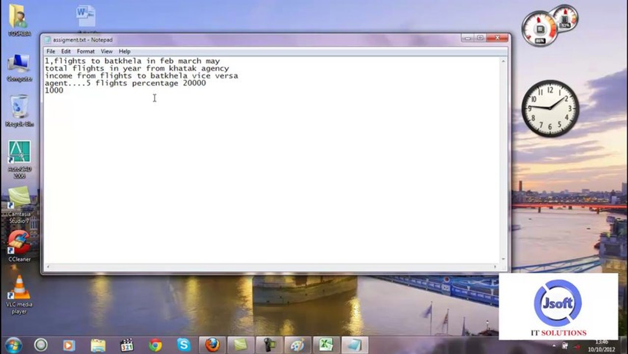Select the Word document desktop icon

point(86,16)
